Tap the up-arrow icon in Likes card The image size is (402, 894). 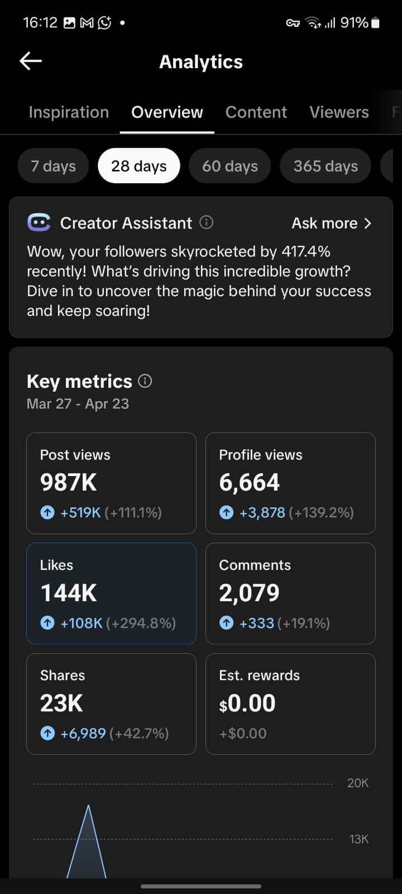[47, 623]
